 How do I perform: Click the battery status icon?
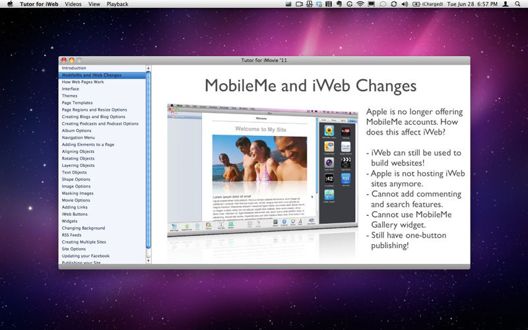click(416, 4)
